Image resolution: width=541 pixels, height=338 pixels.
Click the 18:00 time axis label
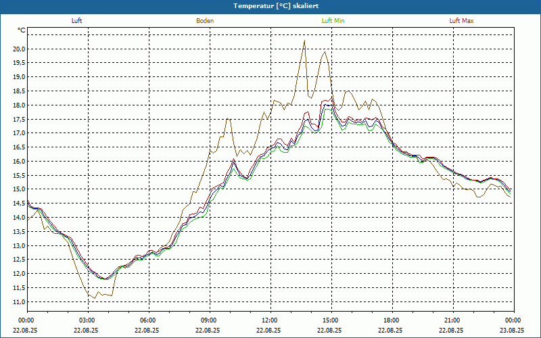click(x=392, y=320)
